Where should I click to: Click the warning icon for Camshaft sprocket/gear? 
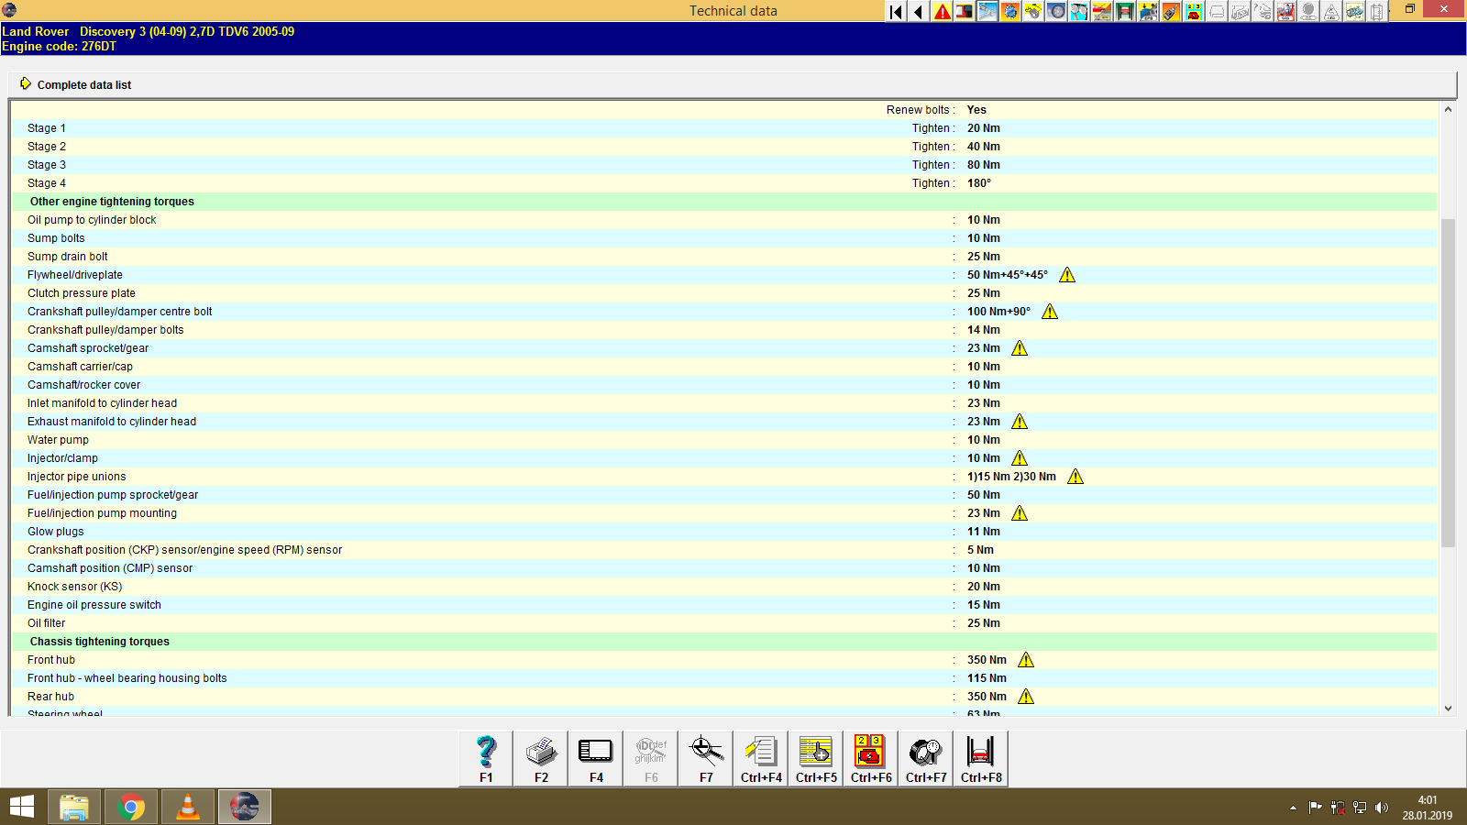1020,348
